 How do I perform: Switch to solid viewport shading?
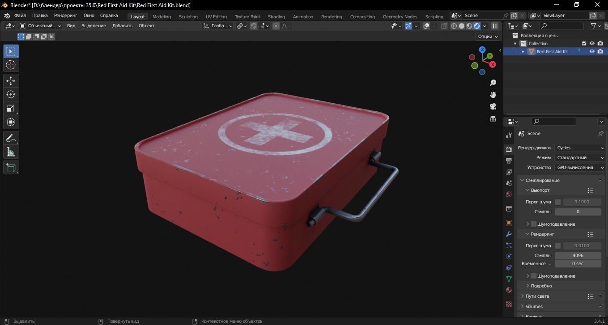coord(462,26)
